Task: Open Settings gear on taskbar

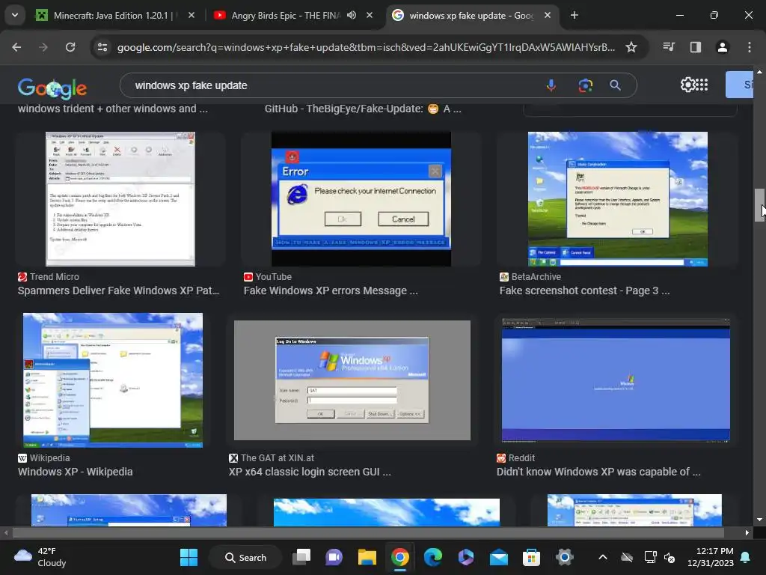Action: click(564, 557)
